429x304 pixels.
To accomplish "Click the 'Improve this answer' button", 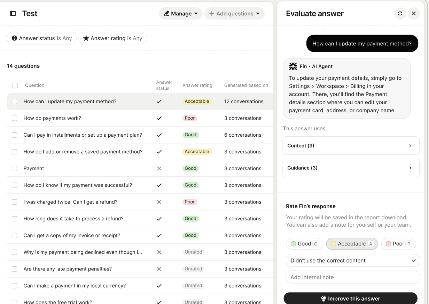I will 350,298.
